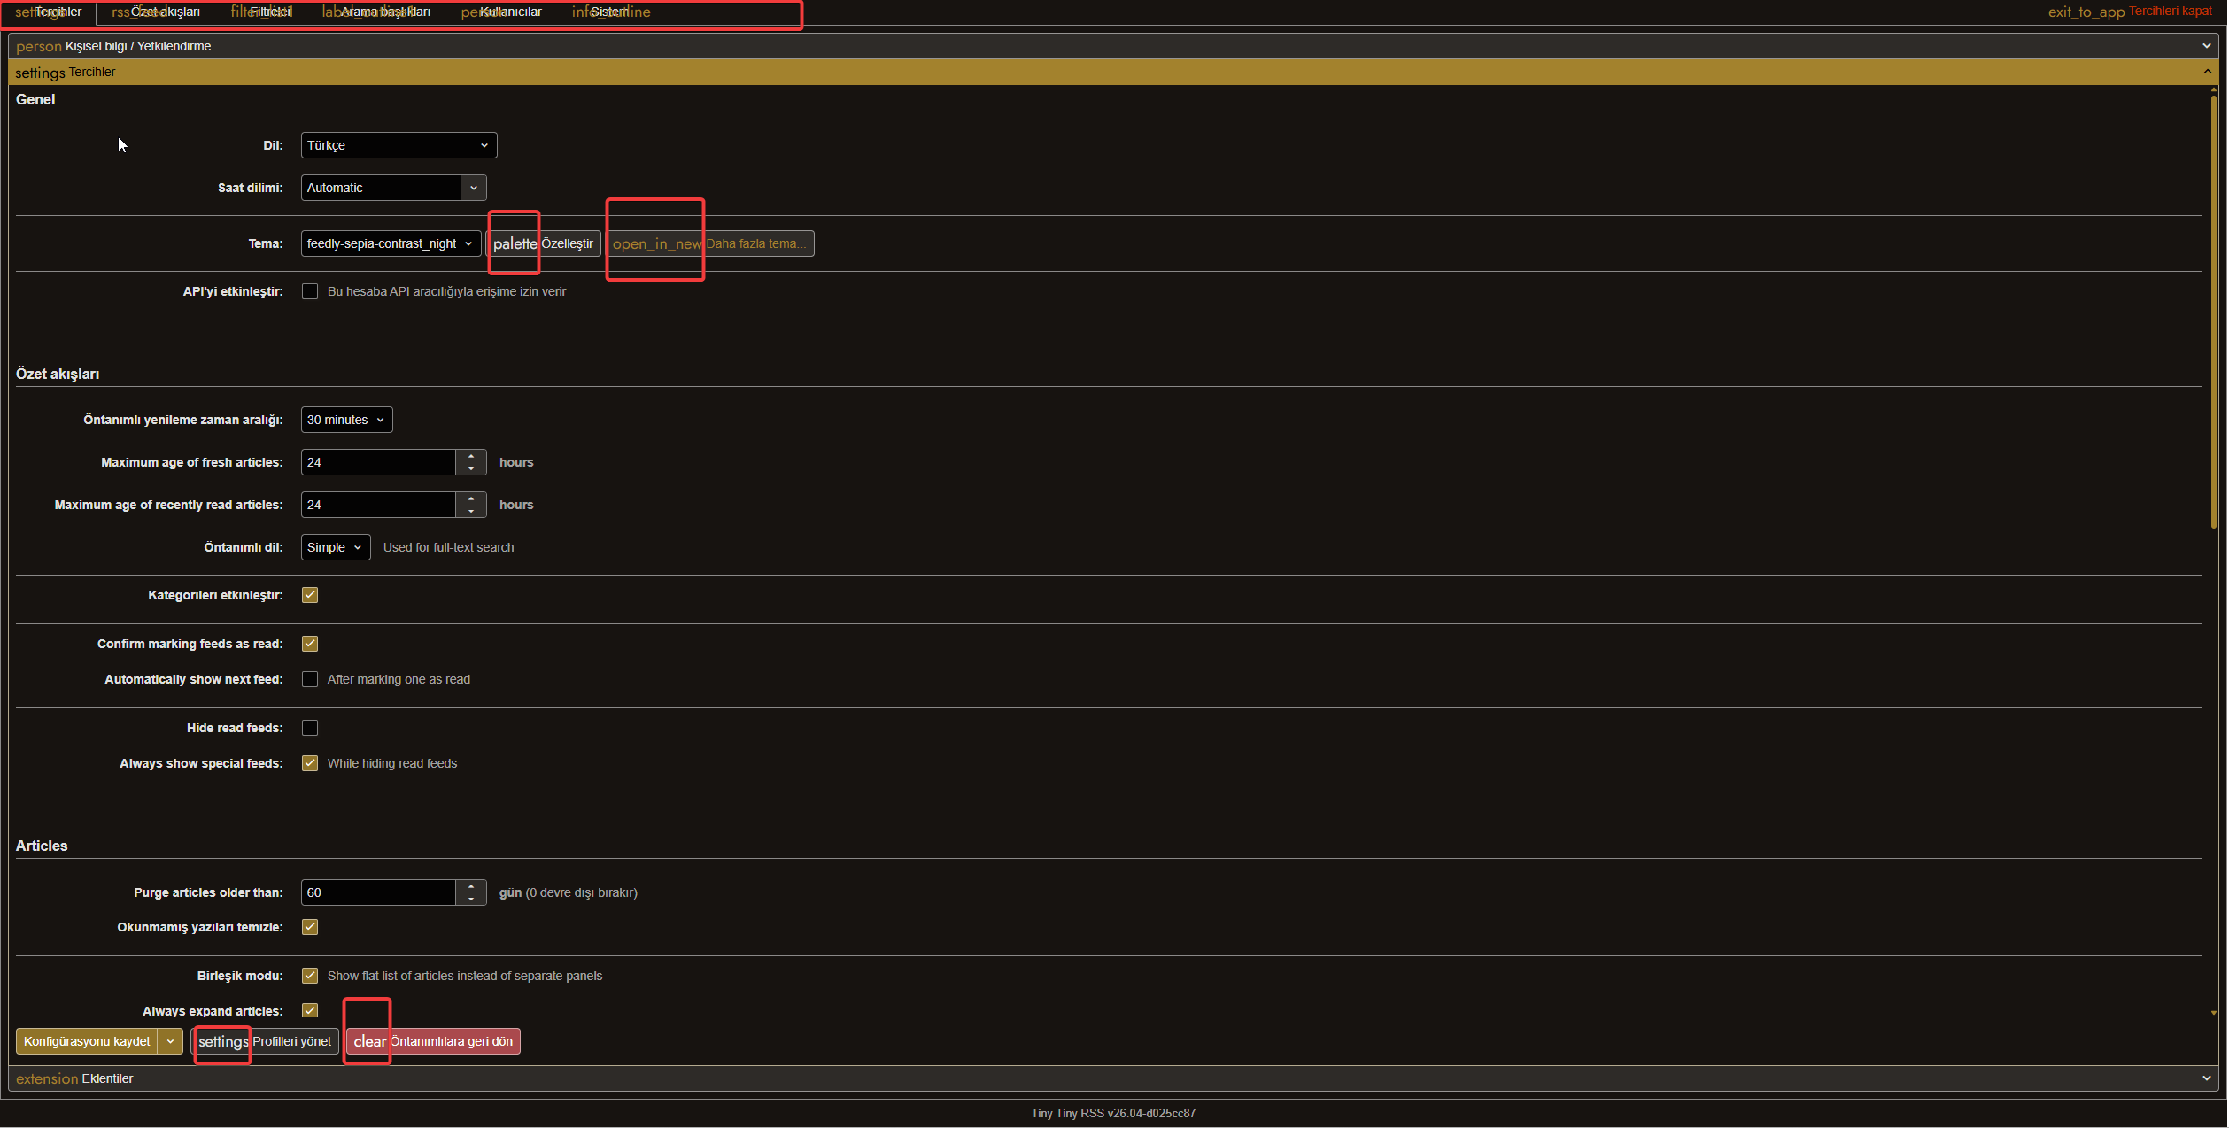This screenshot has height=1128, width=2229.
Task: Check the Hide read feeds checkbox
Action: 310,728
